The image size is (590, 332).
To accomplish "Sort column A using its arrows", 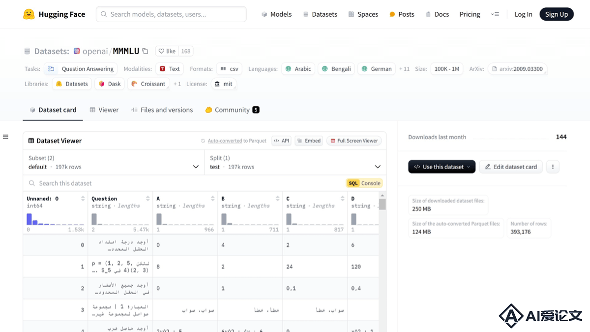I will click(212, 199).
